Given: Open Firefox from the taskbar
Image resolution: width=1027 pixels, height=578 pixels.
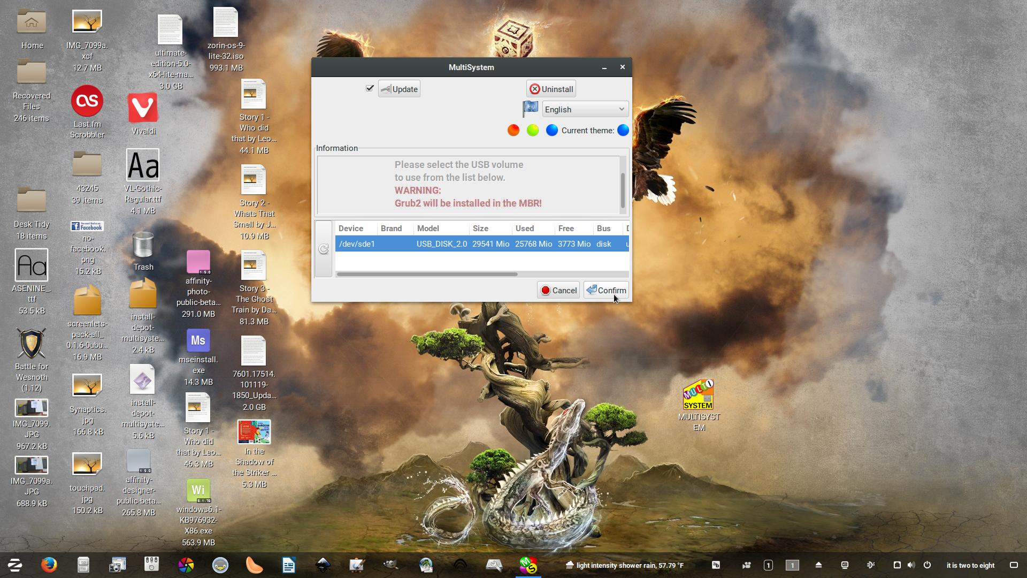Looking at the screenshot, I should click(49, 565).
